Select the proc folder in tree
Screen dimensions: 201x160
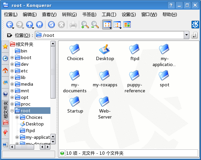(x=23, y=104)
